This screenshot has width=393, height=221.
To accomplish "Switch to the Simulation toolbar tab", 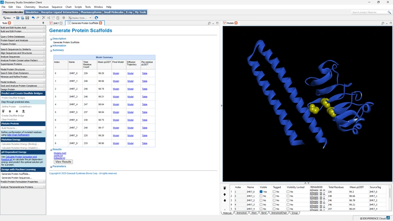I will click(32, 12).
